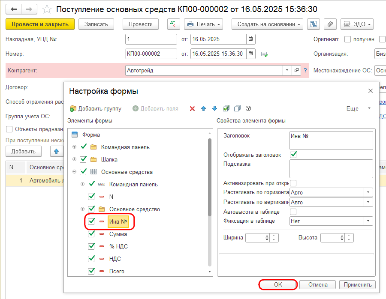
Task: Move the element up with blue arrow
Action: coord(203,108)
